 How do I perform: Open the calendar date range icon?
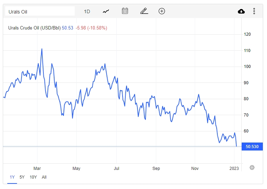[x=125, y=11]
